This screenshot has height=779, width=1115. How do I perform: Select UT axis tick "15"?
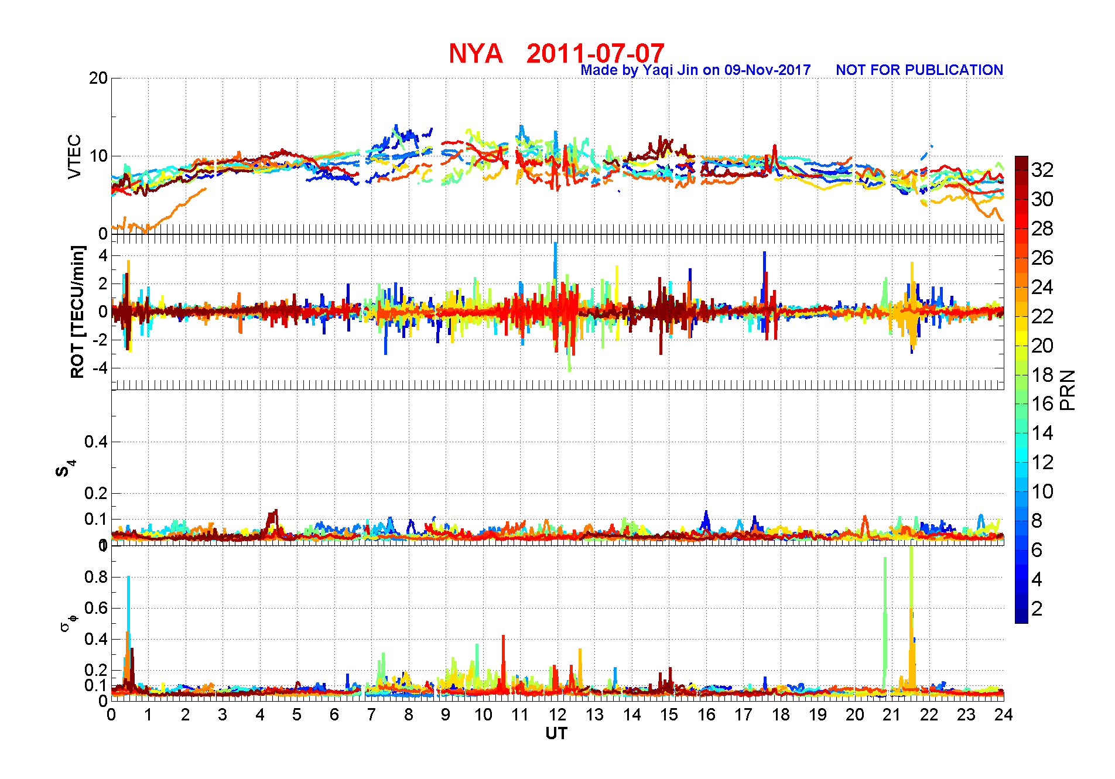[669, 715]
